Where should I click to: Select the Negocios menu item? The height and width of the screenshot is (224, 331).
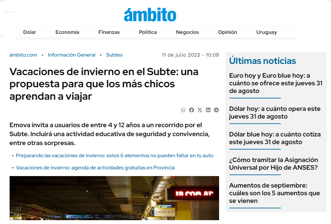click(x=187, y=32)
